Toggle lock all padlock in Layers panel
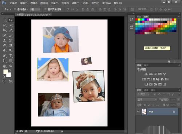 [x=158, y=105]
